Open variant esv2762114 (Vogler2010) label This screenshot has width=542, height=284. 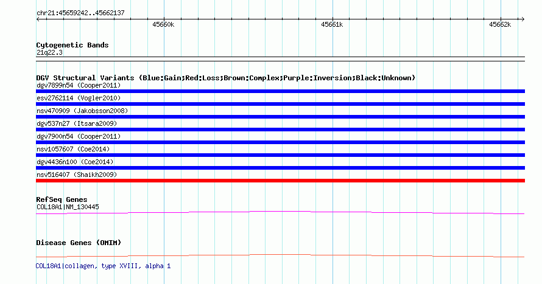pyautogui.click(x=79, y=98)
